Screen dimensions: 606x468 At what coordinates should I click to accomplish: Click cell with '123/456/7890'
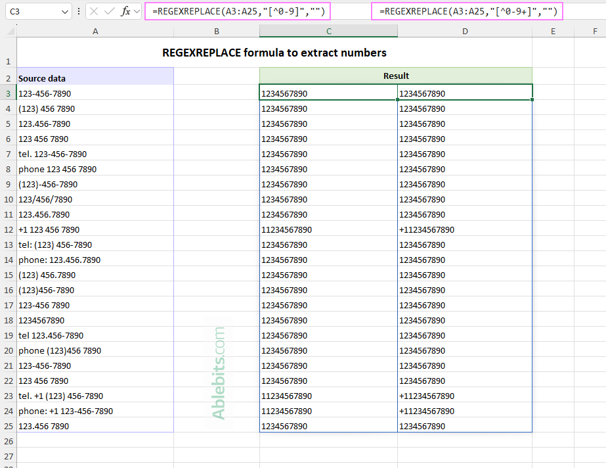click(95, 199)
